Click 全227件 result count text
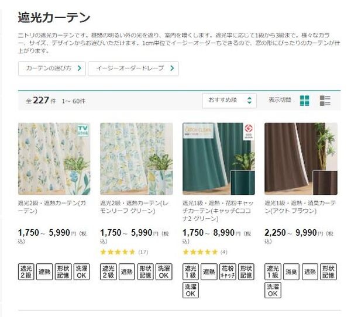The height and width of the screenshot is (317, 351). pos(41,101)
